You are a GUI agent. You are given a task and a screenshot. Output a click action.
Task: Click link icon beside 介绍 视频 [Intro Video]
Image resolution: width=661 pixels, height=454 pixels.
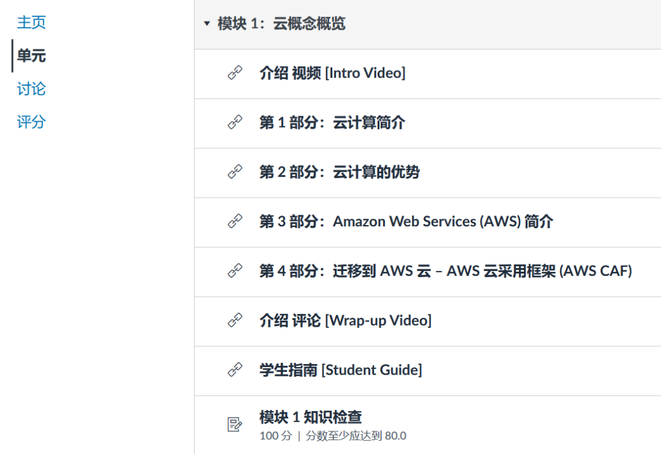pyautogui.click(x=235, y=73)
